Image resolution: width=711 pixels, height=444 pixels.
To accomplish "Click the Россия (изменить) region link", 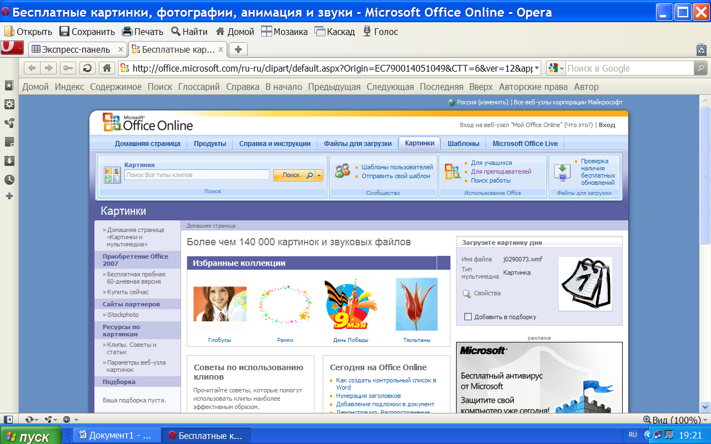I will pos(482,102).
